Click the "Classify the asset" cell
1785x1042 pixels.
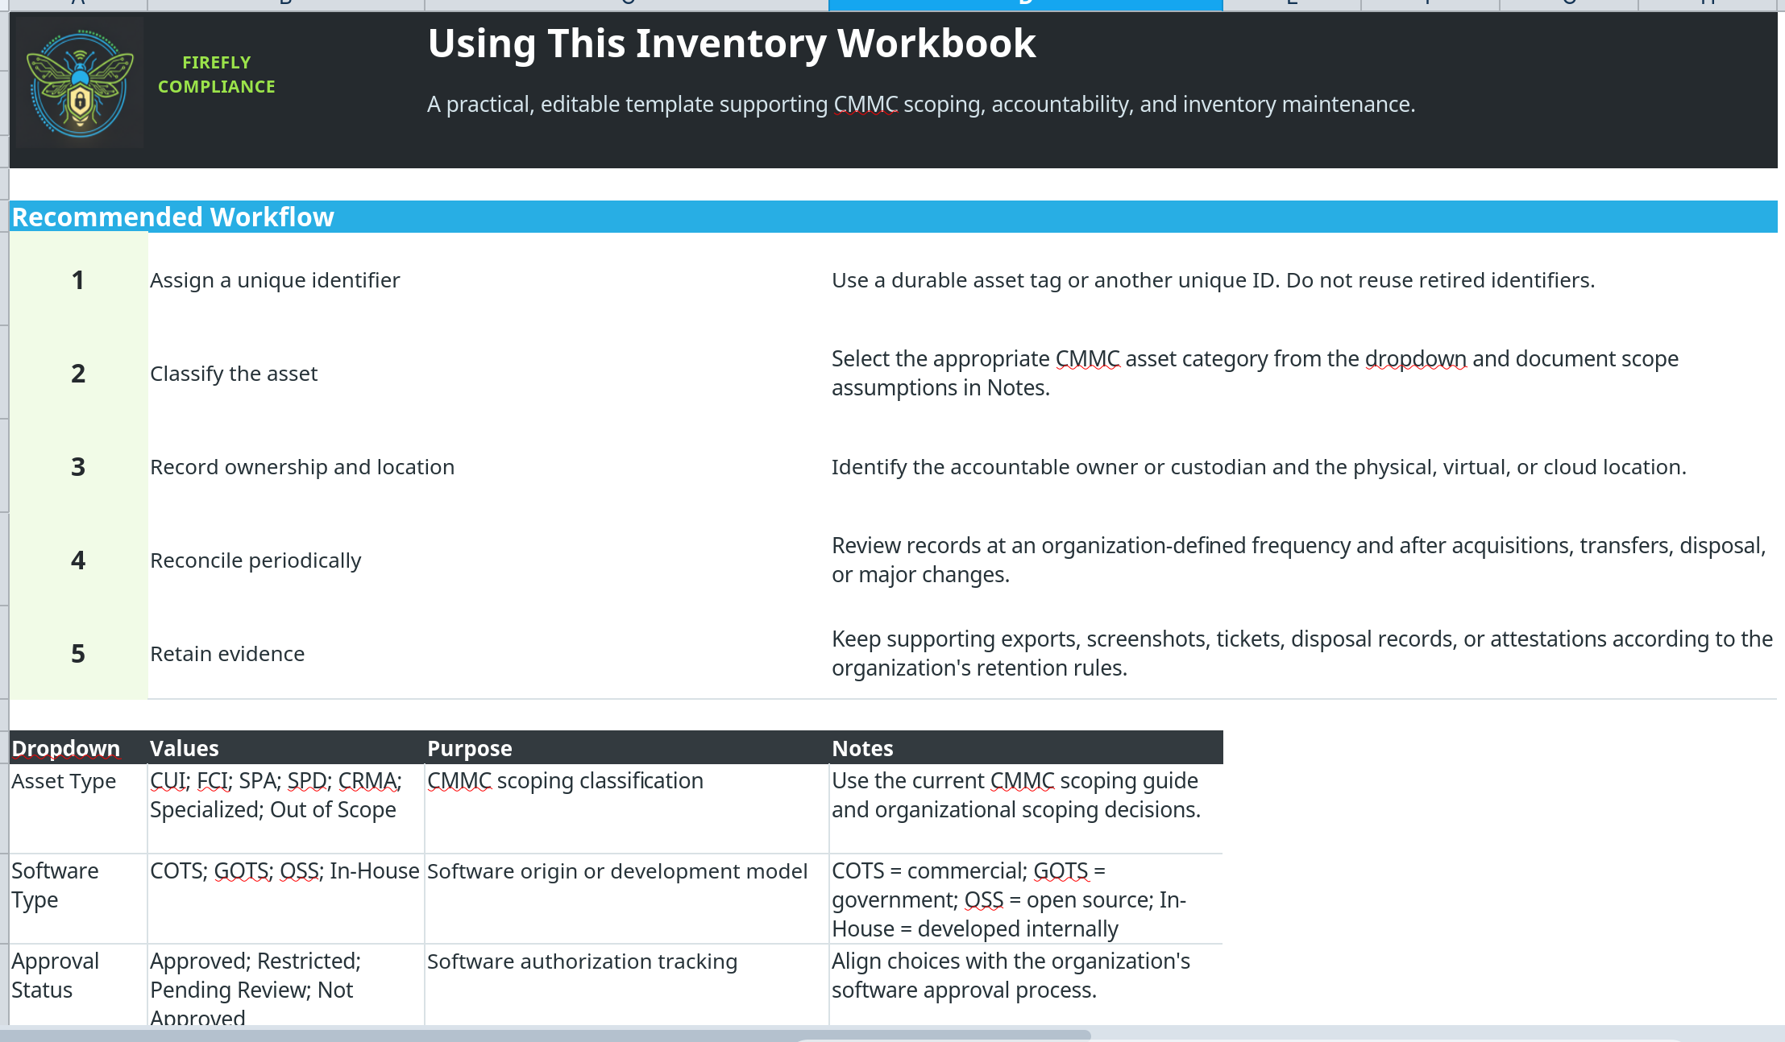[x=488, y=374]
